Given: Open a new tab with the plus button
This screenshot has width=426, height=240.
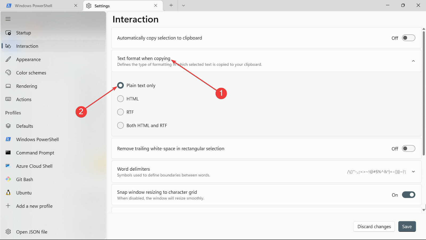Looking at the screenshot, I should point(171,5).
